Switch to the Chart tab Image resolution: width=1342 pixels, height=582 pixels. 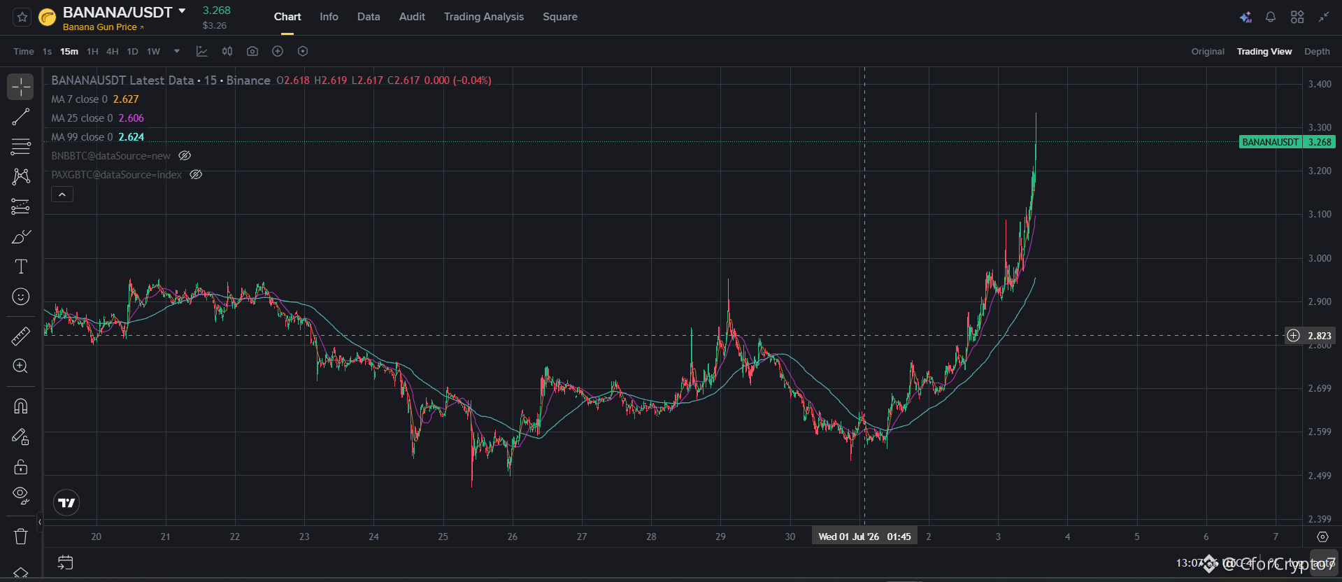[287, 17]
